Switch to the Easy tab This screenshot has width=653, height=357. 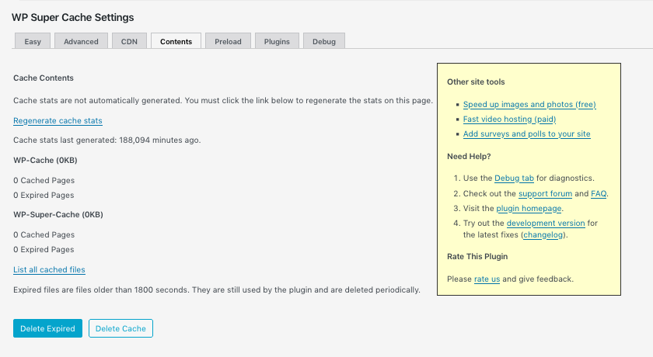33,41
